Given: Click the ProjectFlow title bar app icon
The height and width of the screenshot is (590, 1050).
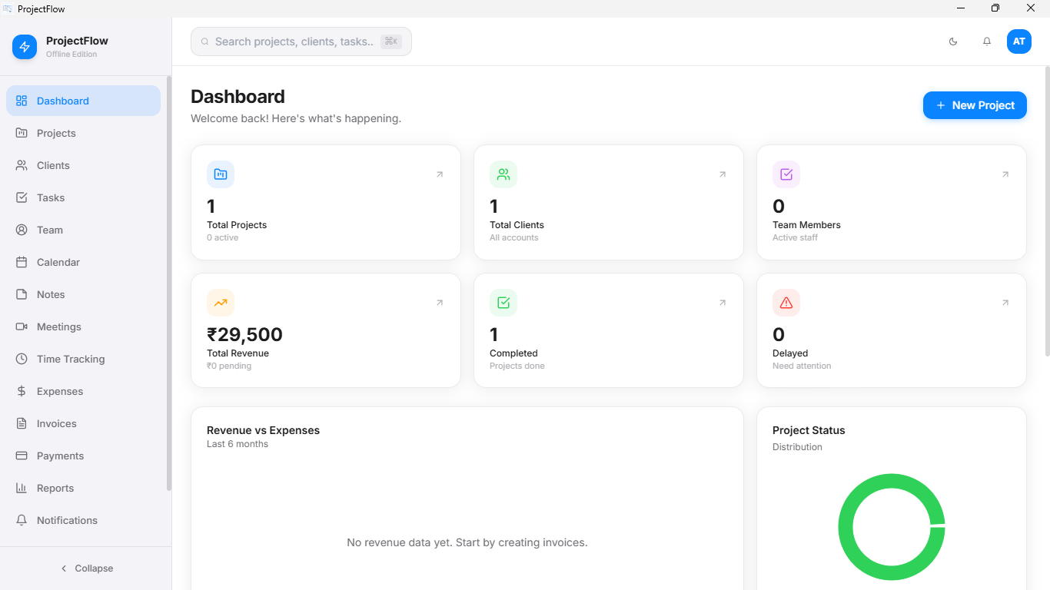Looking at the screenshot, I should click(x=7, y=8).
